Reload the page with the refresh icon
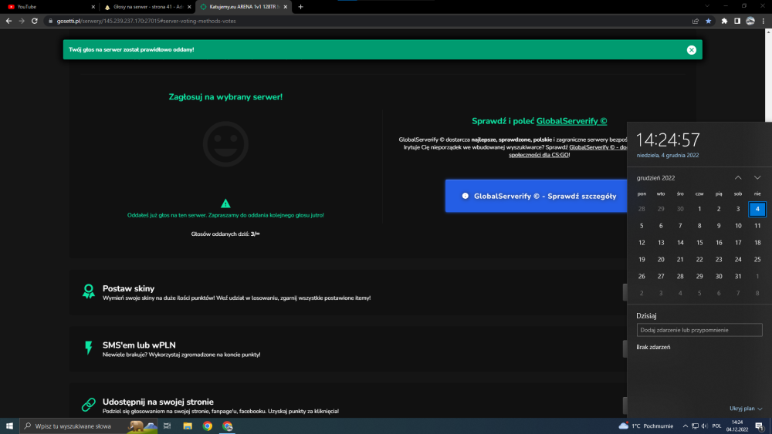The image size is (772, 434). 35,21
